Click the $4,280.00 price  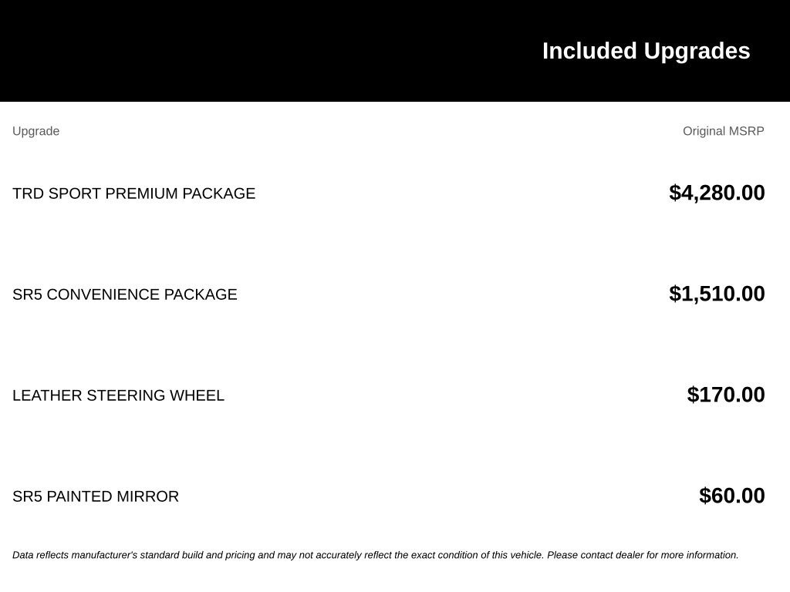717,193
